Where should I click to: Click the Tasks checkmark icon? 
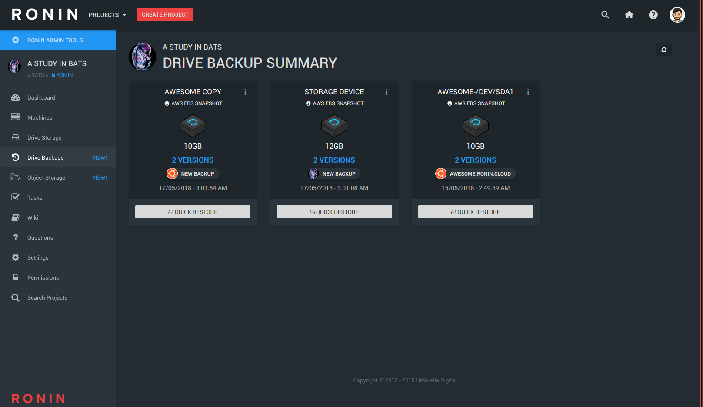[15, 197]
